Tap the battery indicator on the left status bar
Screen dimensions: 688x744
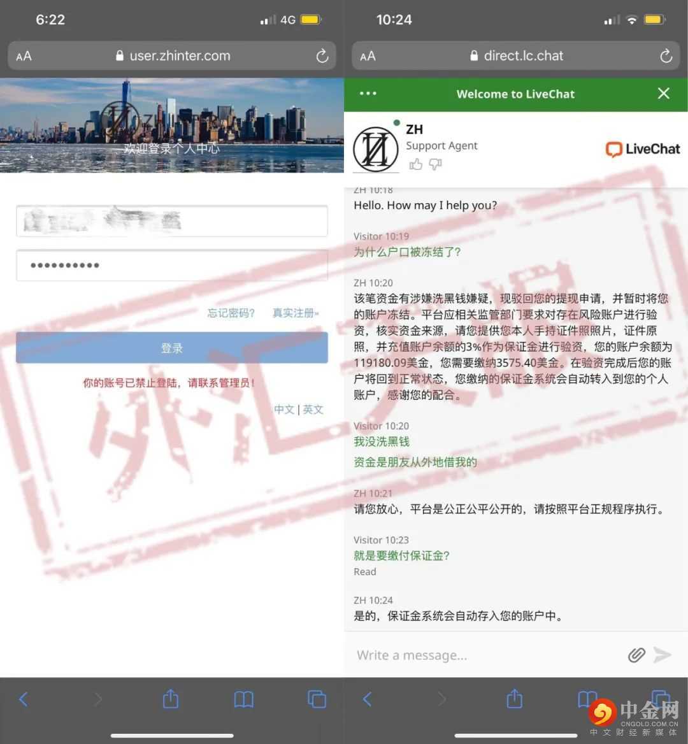(309, 19)
